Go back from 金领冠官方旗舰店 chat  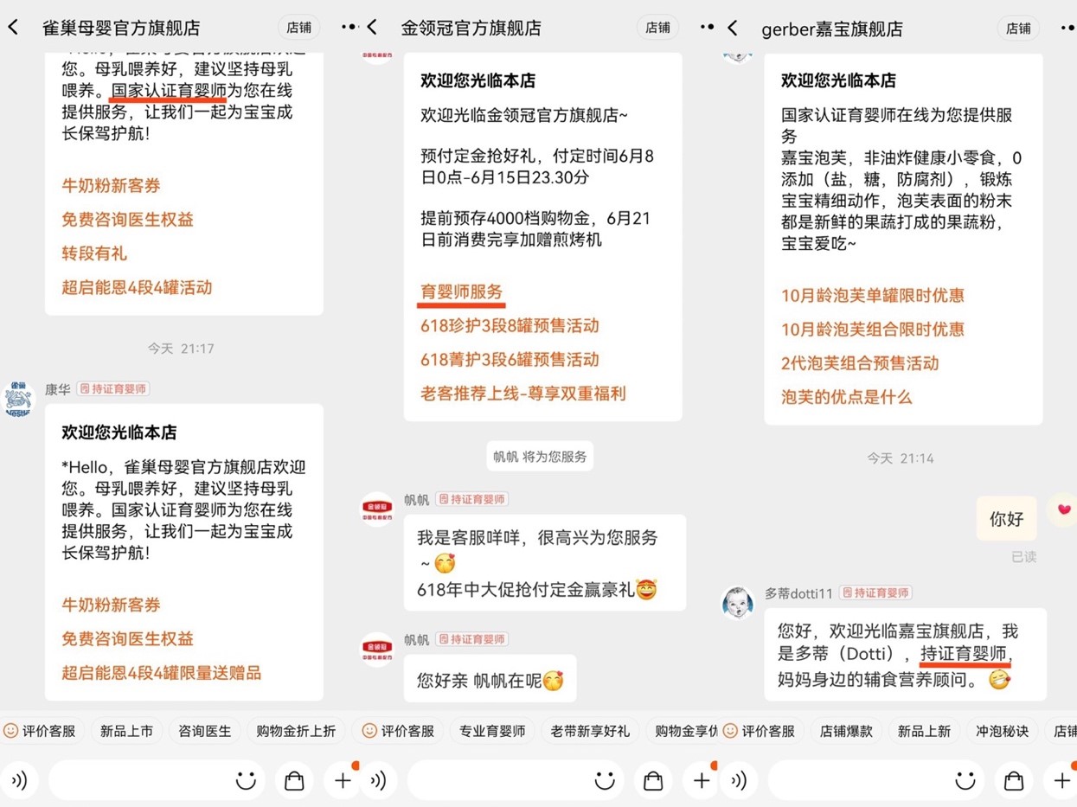(x=372, y=28)
